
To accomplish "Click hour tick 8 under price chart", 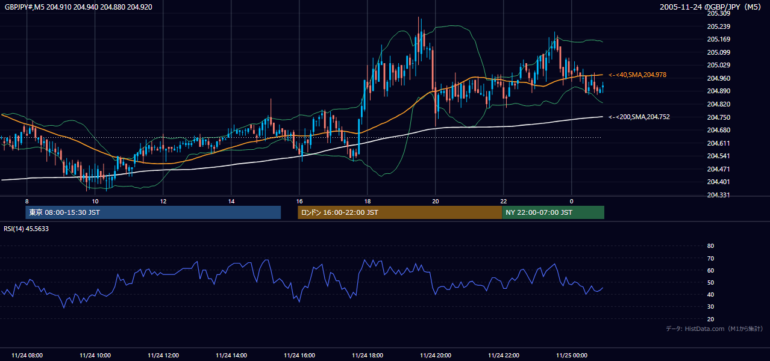I will point(27,201).
